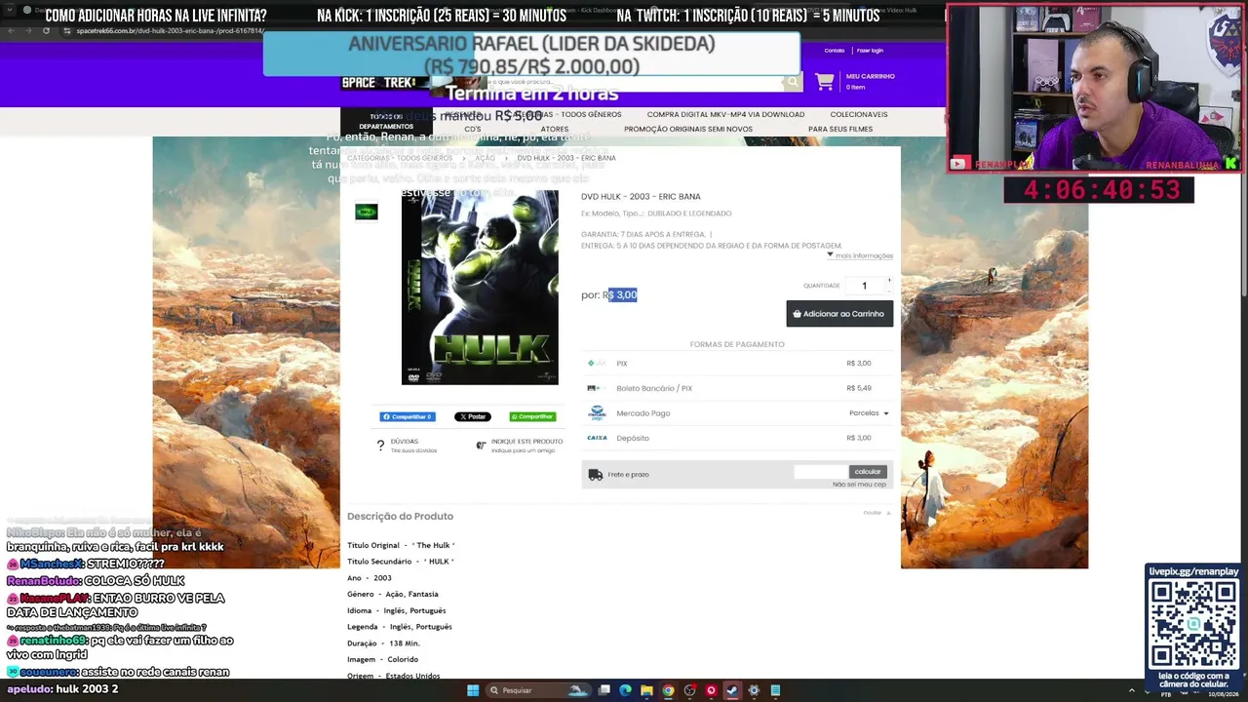Click the search magnifier button

794,83
